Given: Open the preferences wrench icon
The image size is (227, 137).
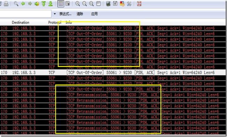Looking at the screenshot, I should pos(129,4).
